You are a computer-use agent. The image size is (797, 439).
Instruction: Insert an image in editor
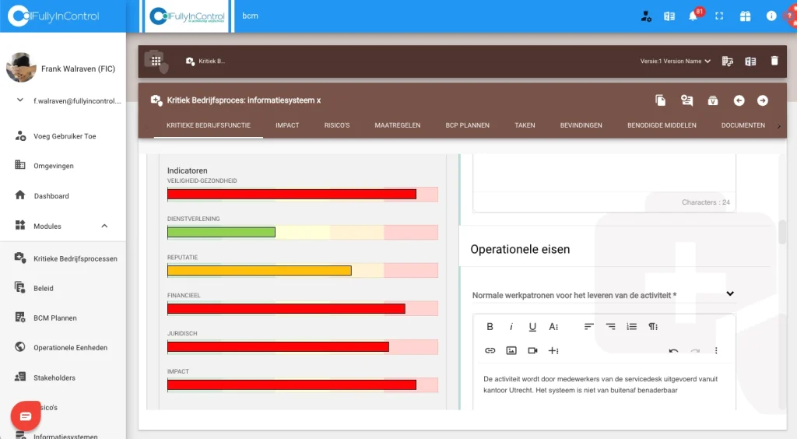[x=511, y=350]
